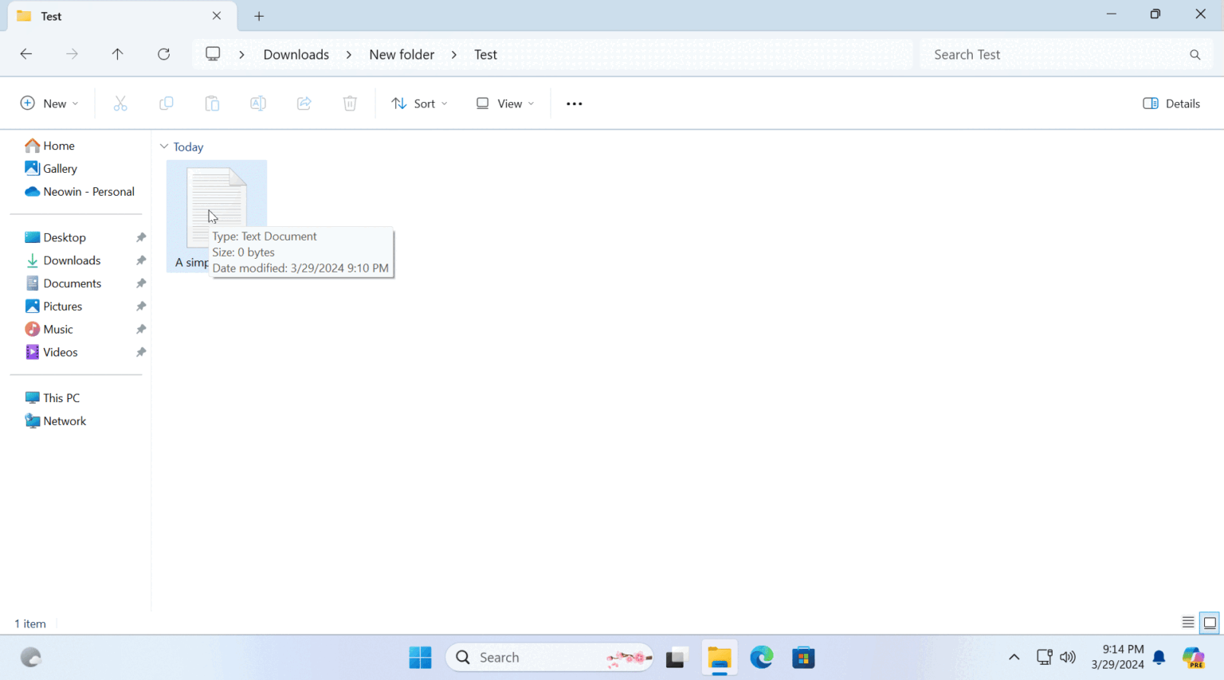Image resolution: width=1224 pixels, height=680 pixels.
Task: Open the Refresh button in the address bar
Action: pyautogui.click(x=163, y=53)
